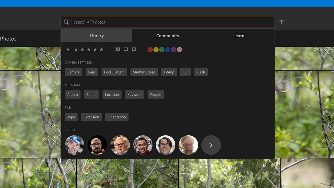Add the Focal Length search facet
The width and height of the screenshot is (334, 188).
(x=114, y=72)
